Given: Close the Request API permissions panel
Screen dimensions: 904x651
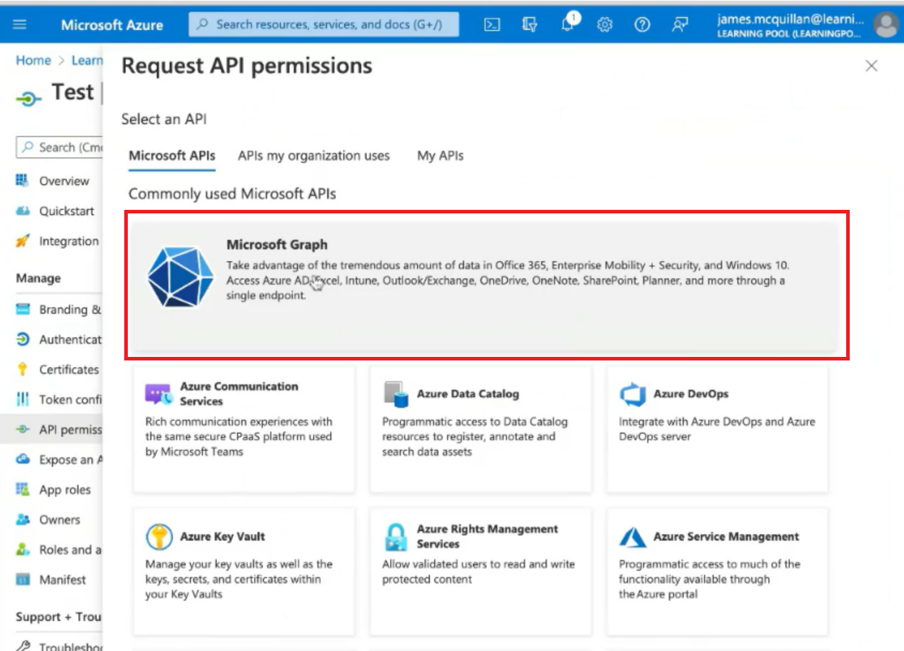Looking at the screenshot, I should coord(871,66).
